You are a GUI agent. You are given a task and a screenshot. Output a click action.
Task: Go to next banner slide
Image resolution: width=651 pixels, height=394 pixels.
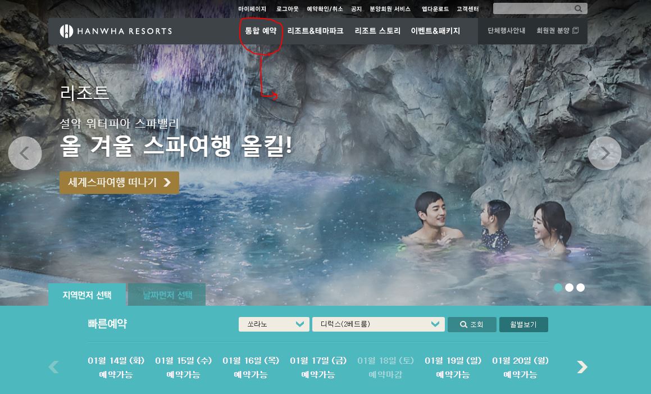pyautogui.click(x=604, y=153)
